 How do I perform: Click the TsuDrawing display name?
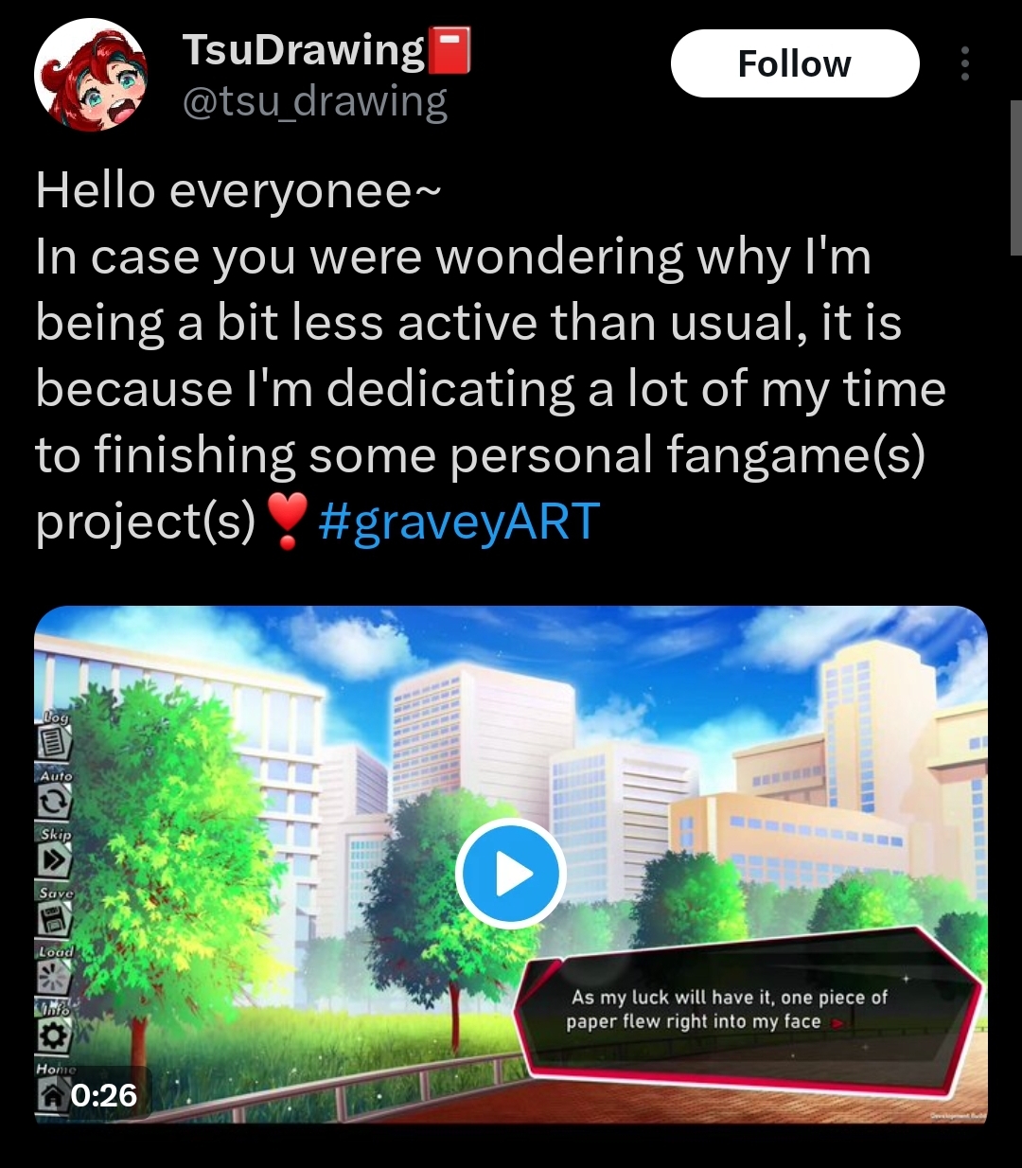(x=303, y=49)
